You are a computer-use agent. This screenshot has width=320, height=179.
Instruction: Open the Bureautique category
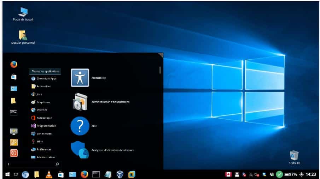click(x=42, y=118)
